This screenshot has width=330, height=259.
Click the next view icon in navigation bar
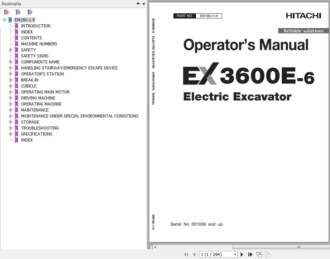[x=268, y=254]
